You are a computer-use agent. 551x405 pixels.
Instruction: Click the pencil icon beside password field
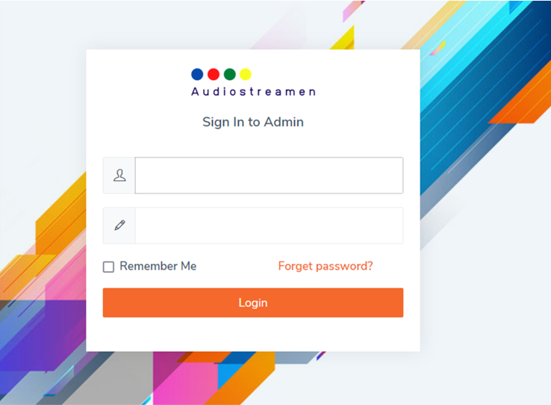pos(119,226)
